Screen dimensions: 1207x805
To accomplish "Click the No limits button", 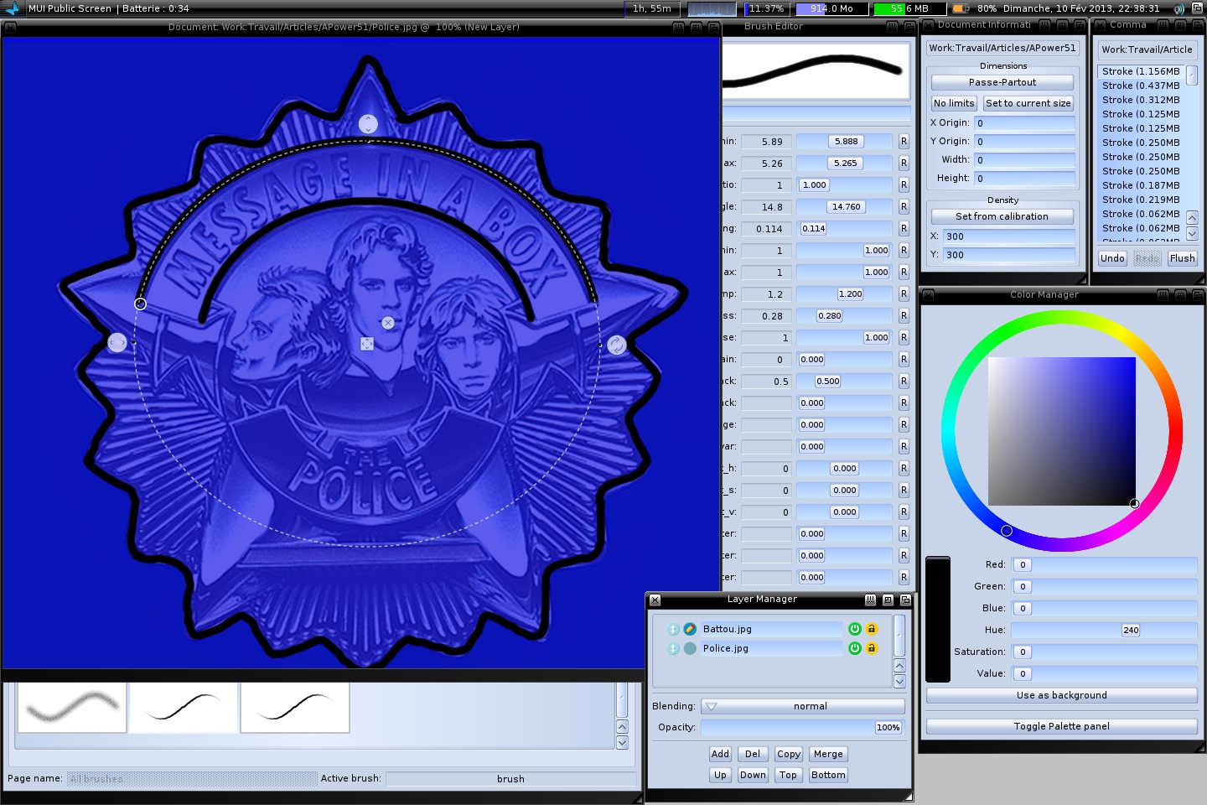I will pyautogui.click(x=954, y=103).
